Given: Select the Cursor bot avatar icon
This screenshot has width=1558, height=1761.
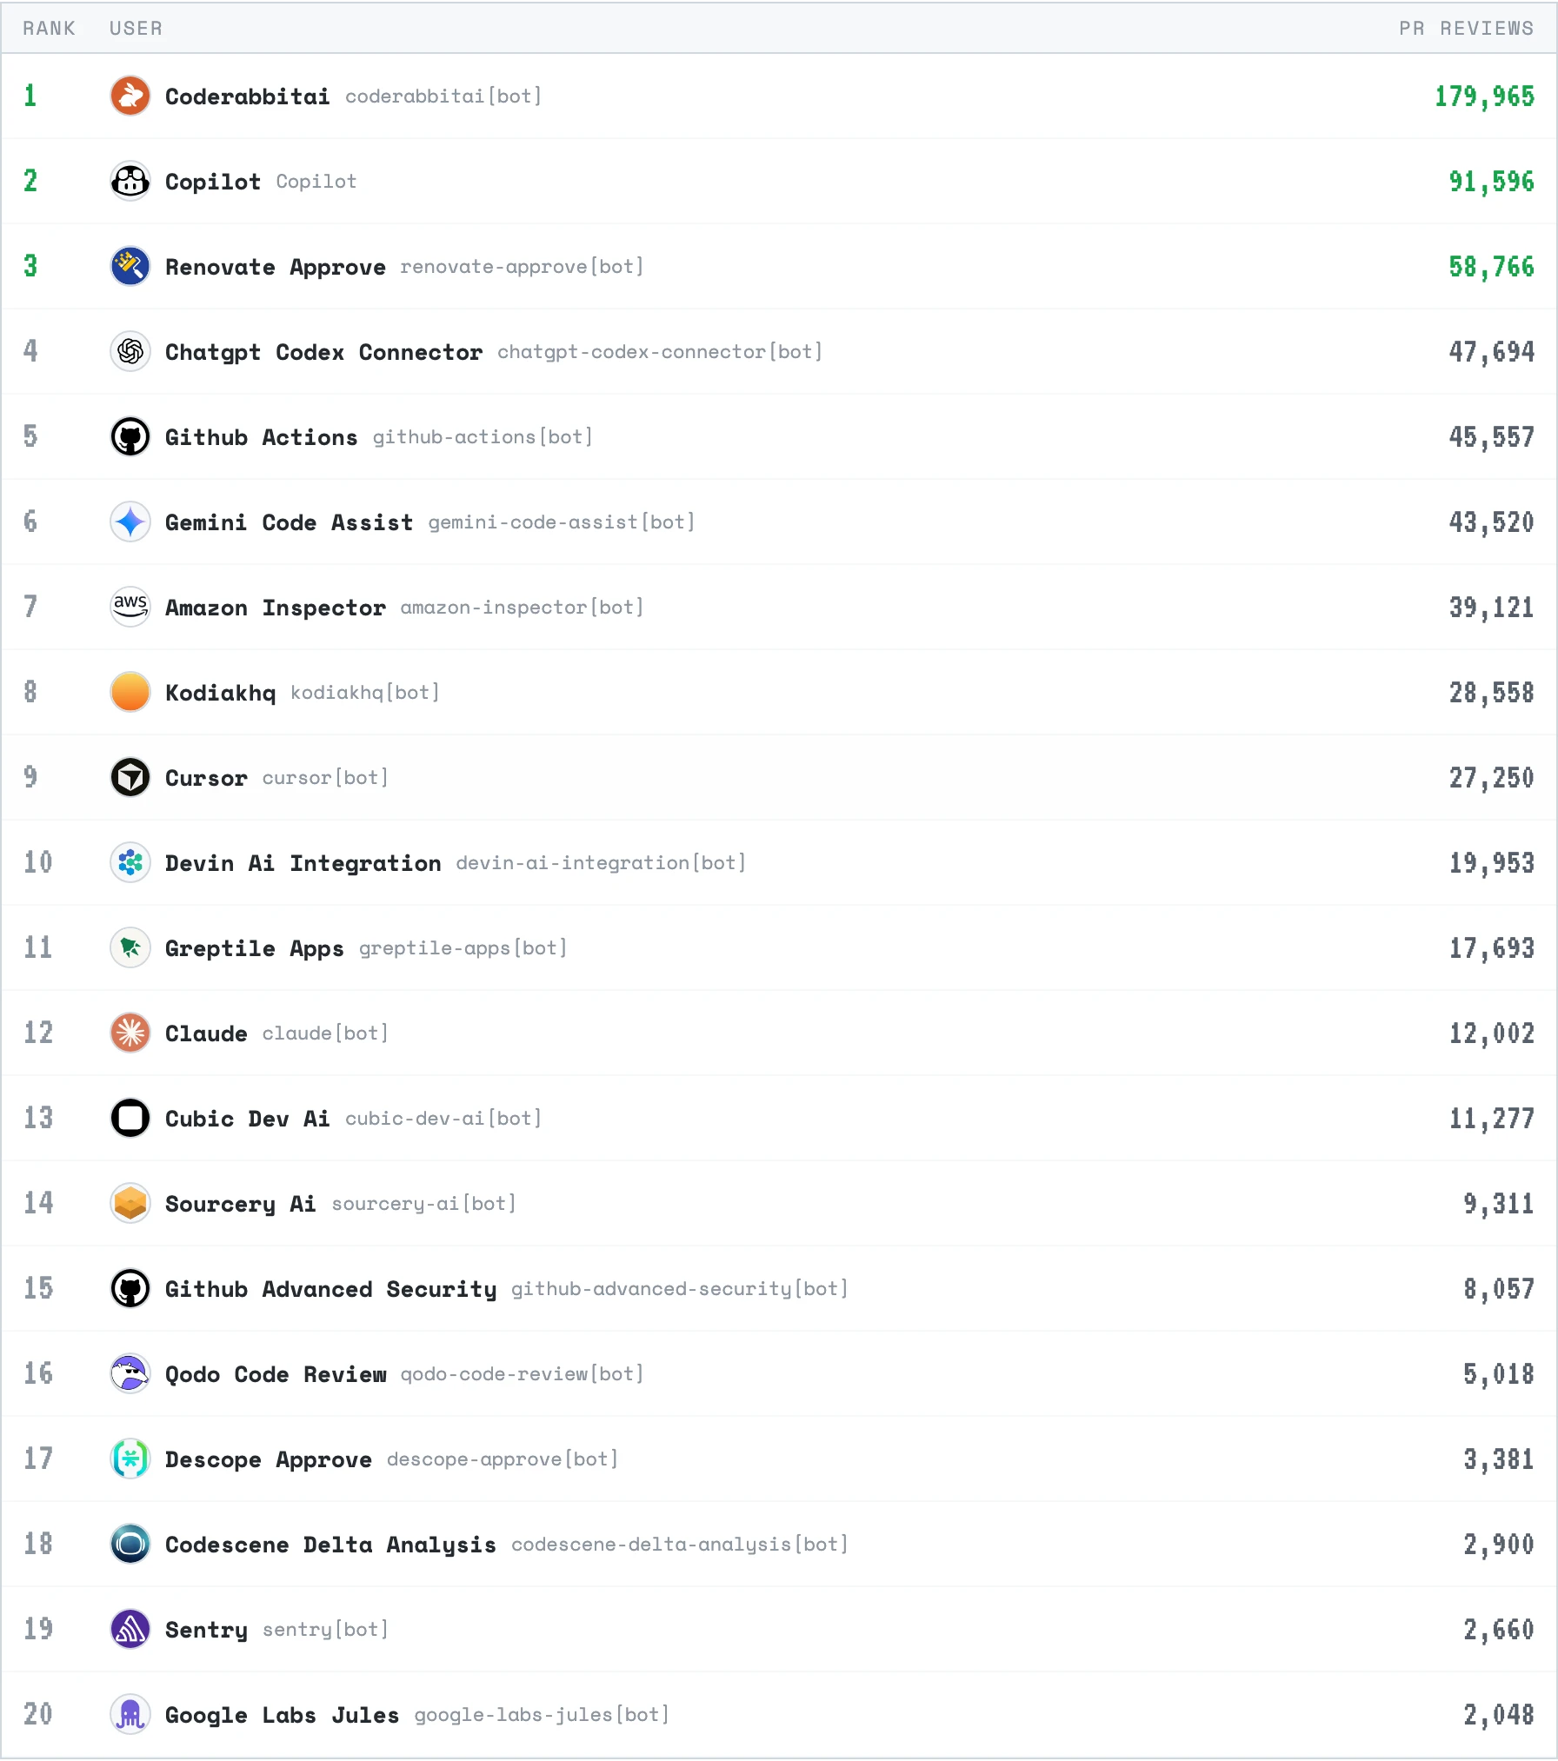Looking at the screenshot, I should 130,777.
